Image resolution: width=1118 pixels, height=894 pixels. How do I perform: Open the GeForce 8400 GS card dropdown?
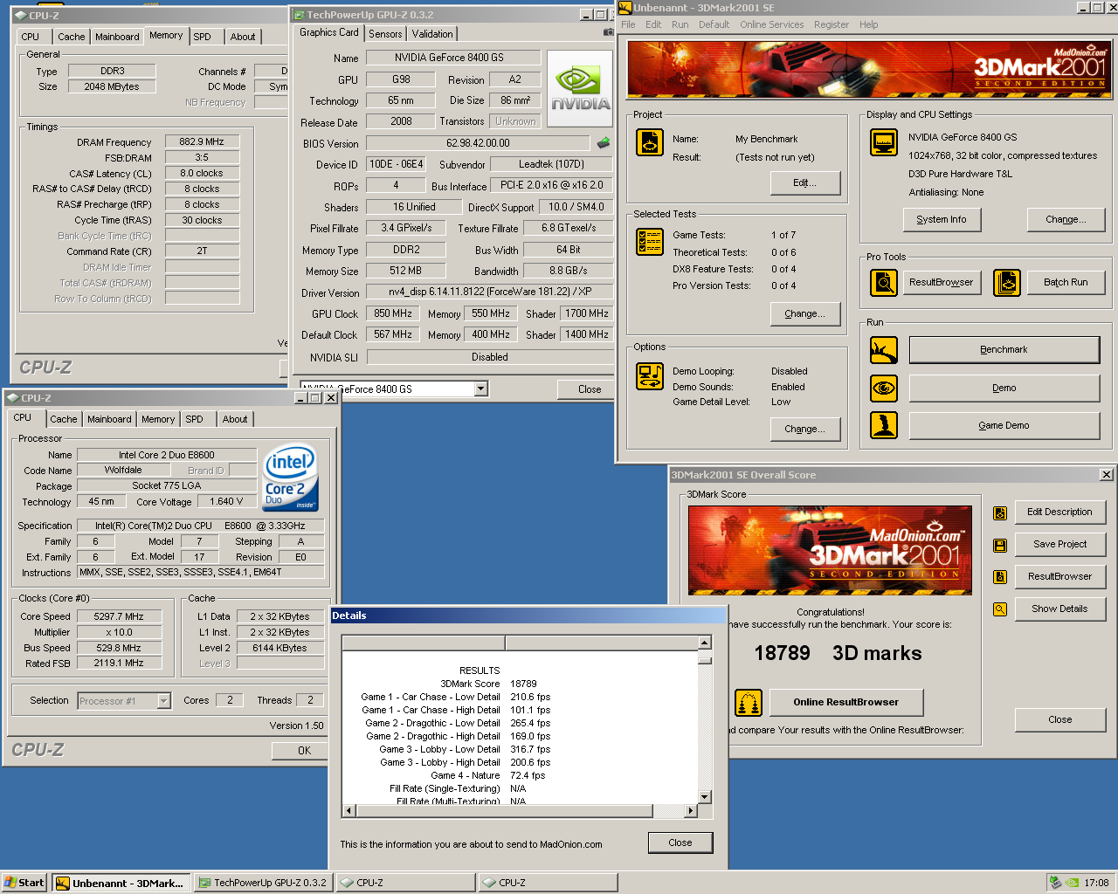click(x=480, y=389)
